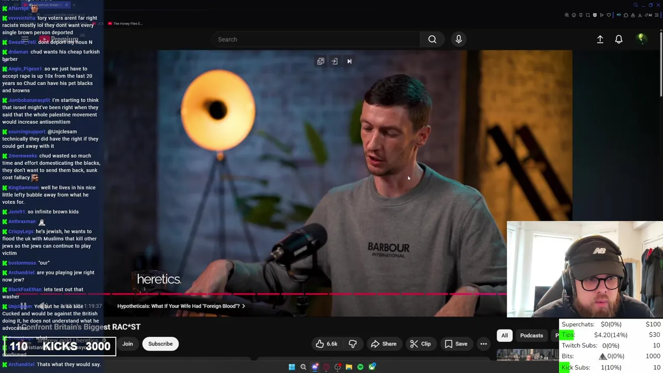
Task: Click the enter-arrow icon above the video
Action: 335,61
